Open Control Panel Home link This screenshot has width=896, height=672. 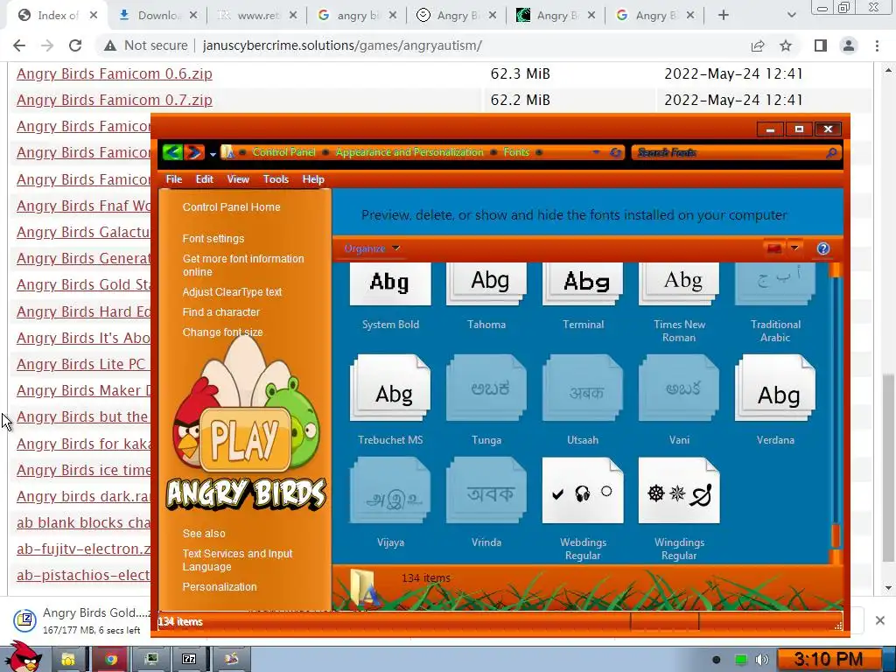coord(231,206)
